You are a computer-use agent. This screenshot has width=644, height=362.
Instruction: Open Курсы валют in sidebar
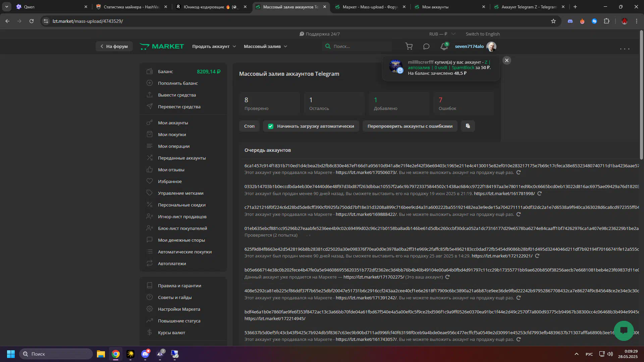[x=171, y=333]
